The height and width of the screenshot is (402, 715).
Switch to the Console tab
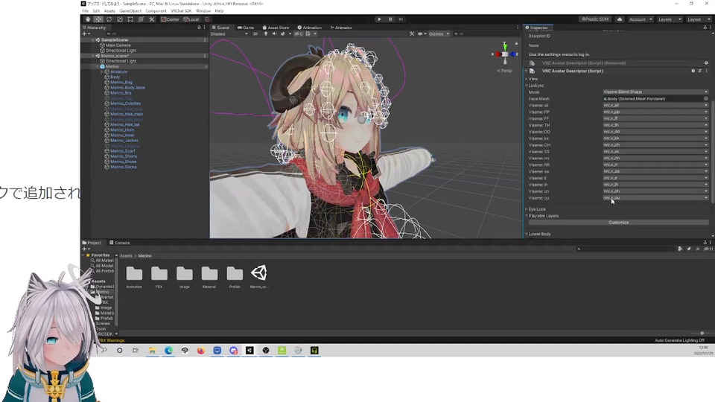119,243
